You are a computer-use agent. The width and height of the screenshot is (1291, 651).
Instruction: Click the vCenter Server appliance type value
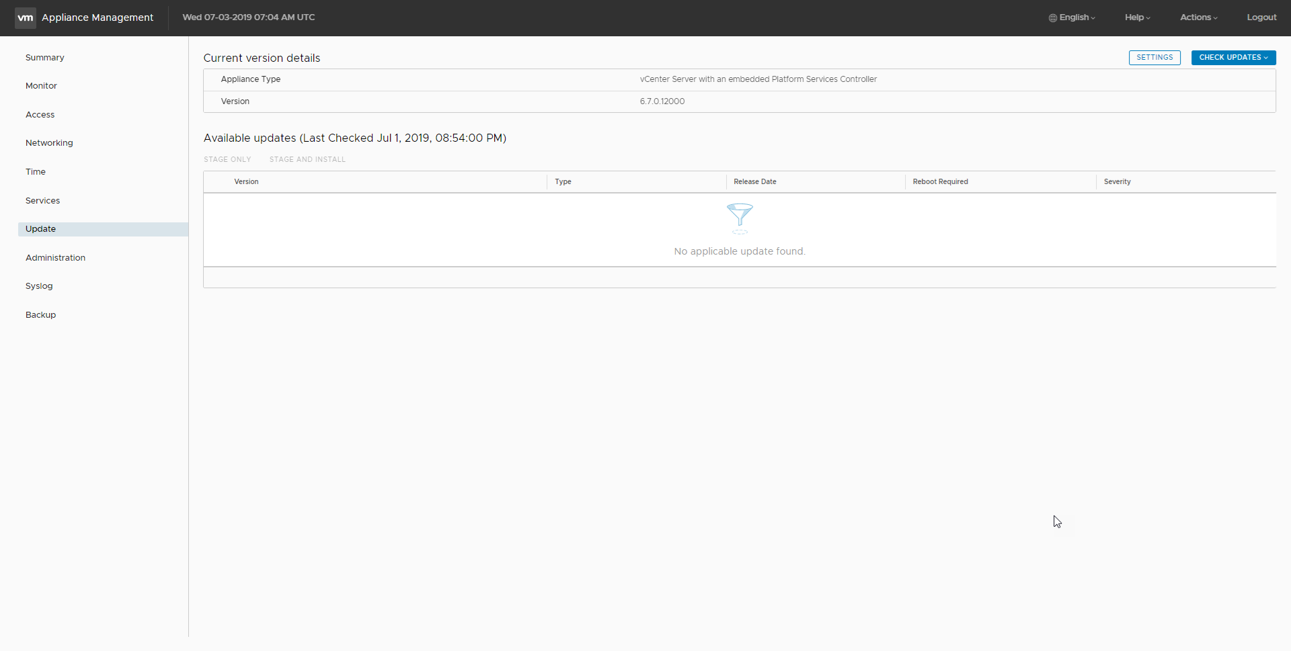[758, 79]
